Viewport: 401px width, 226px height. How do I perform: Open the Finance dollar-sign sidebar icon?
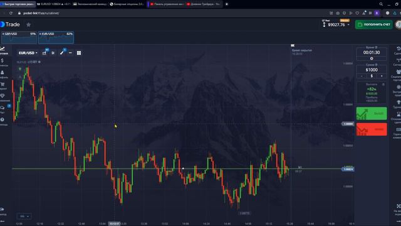3,62
